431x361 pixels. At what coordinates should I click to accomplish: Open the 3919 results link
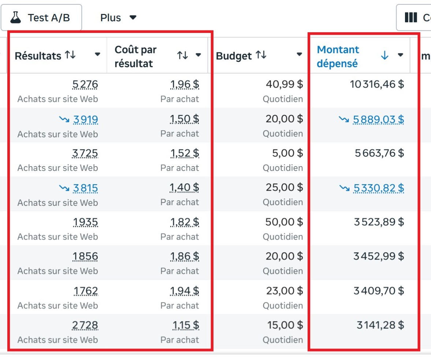pyautogui.click(x=85, y=119)
